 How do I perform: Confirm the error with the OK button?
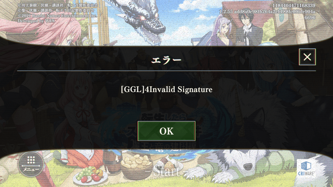coord(166,131)
